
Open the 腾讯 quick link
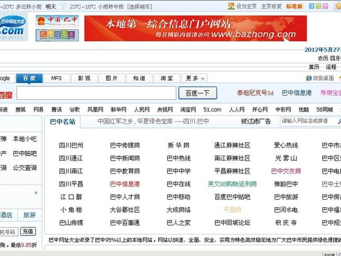click(57, 110)
